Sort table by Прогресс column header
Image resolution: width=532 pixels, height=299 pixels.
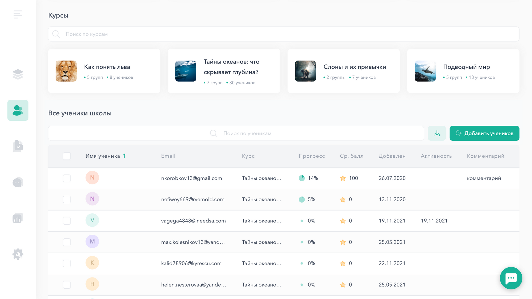[x=311, y=156]
